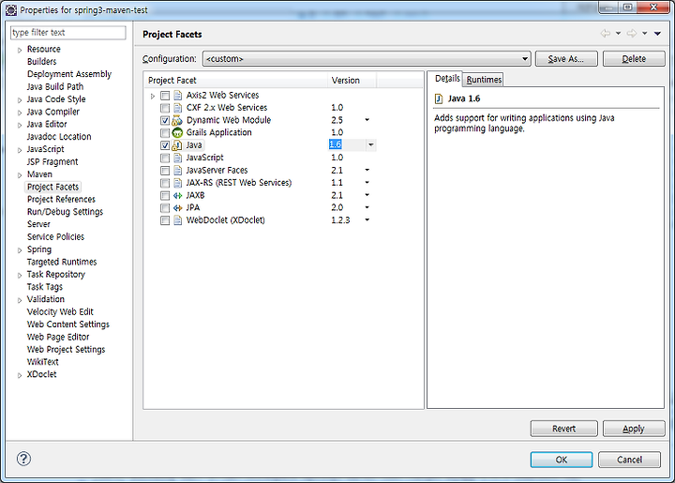Open WebDoclet version 1.2.3 dropdown
The width and height of the screenshot is (675, 483).
pos(367,220)
